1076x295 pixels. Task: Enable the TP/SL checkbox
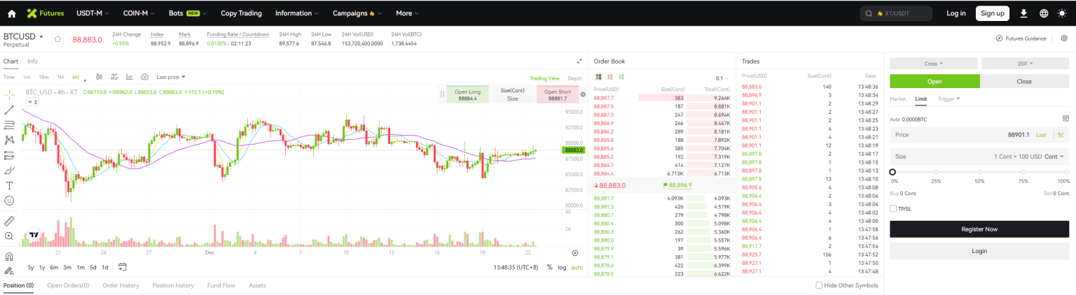click(x=892, y=208)
